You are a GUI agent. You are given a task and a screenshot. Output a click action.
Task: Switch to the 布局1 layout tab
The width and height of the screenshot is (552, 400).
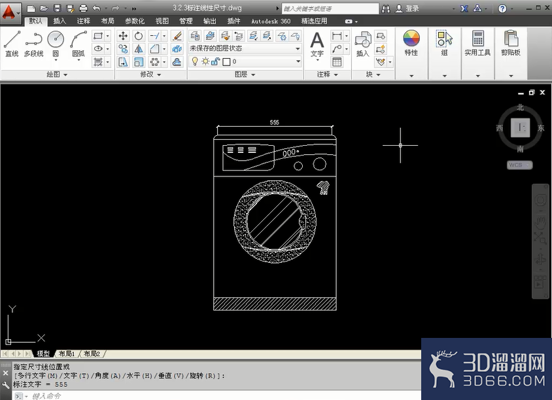(67, 354)
